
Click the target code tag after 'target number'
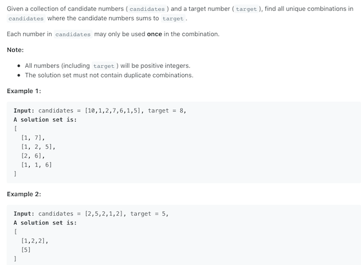246,9
